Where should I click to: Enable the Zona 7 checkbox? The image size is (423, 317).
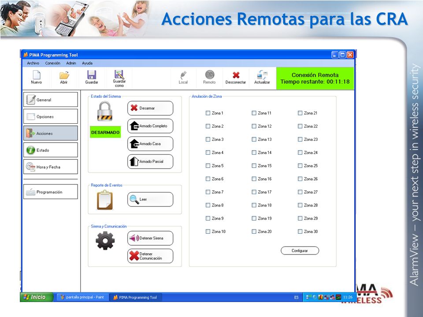[x=208, y=192]
